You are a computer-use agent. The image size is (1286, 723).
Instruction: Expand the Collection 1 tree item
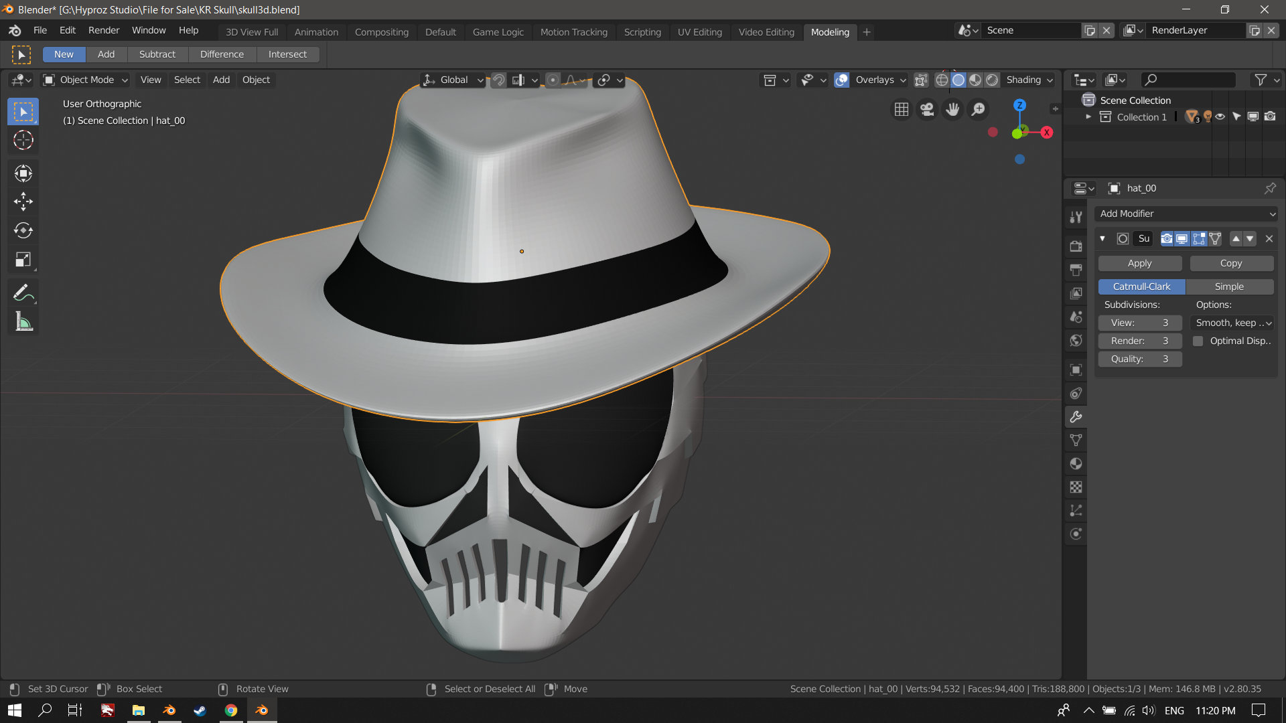click(1090, 116)
